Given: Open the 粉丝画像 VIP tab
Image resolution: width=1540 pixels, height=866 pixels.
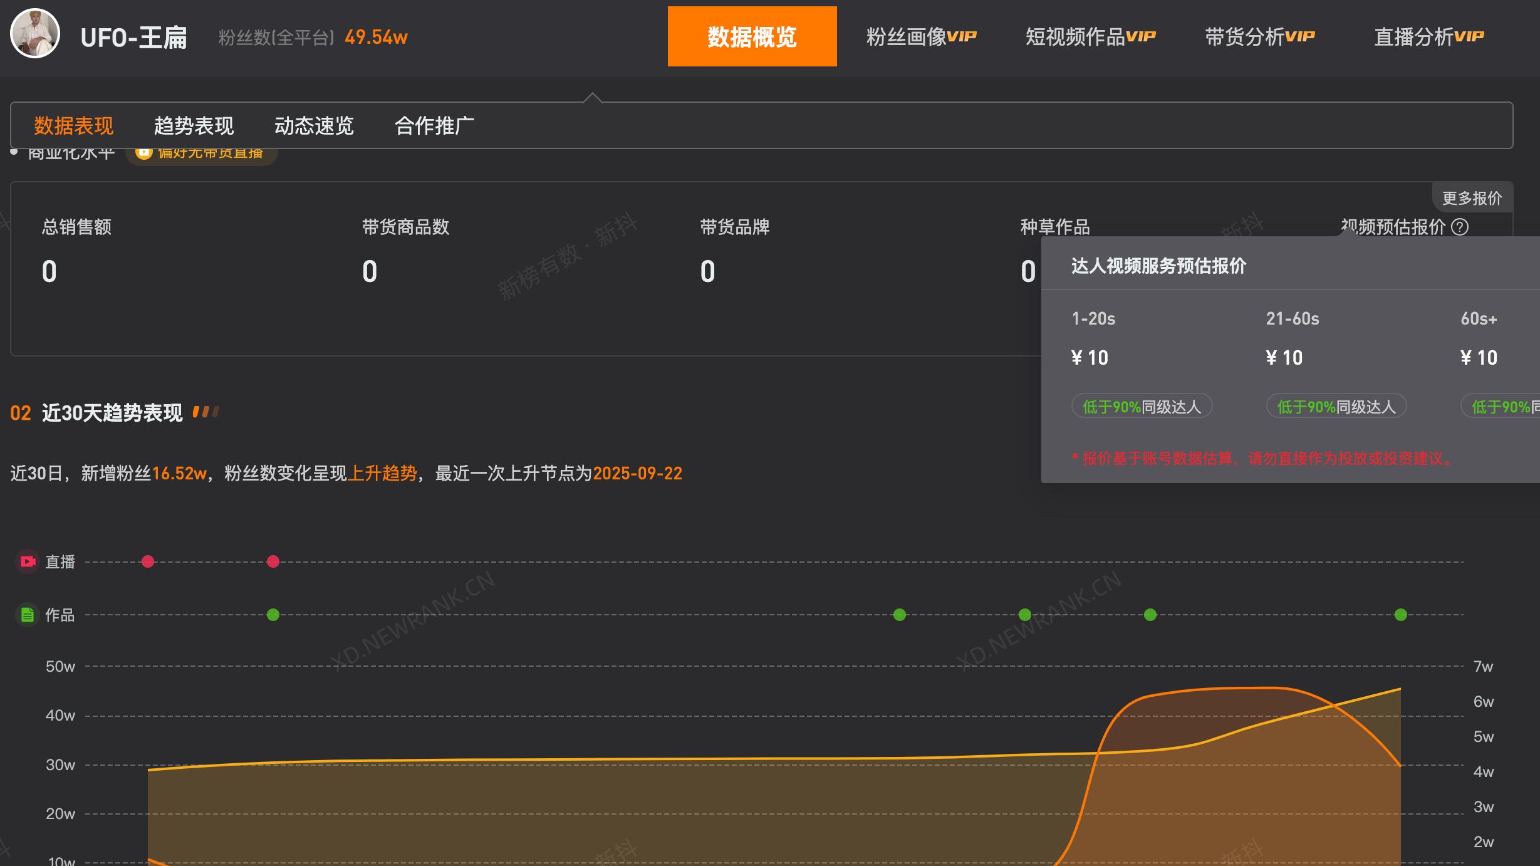Looking at the screenshot, I should 921,36.
